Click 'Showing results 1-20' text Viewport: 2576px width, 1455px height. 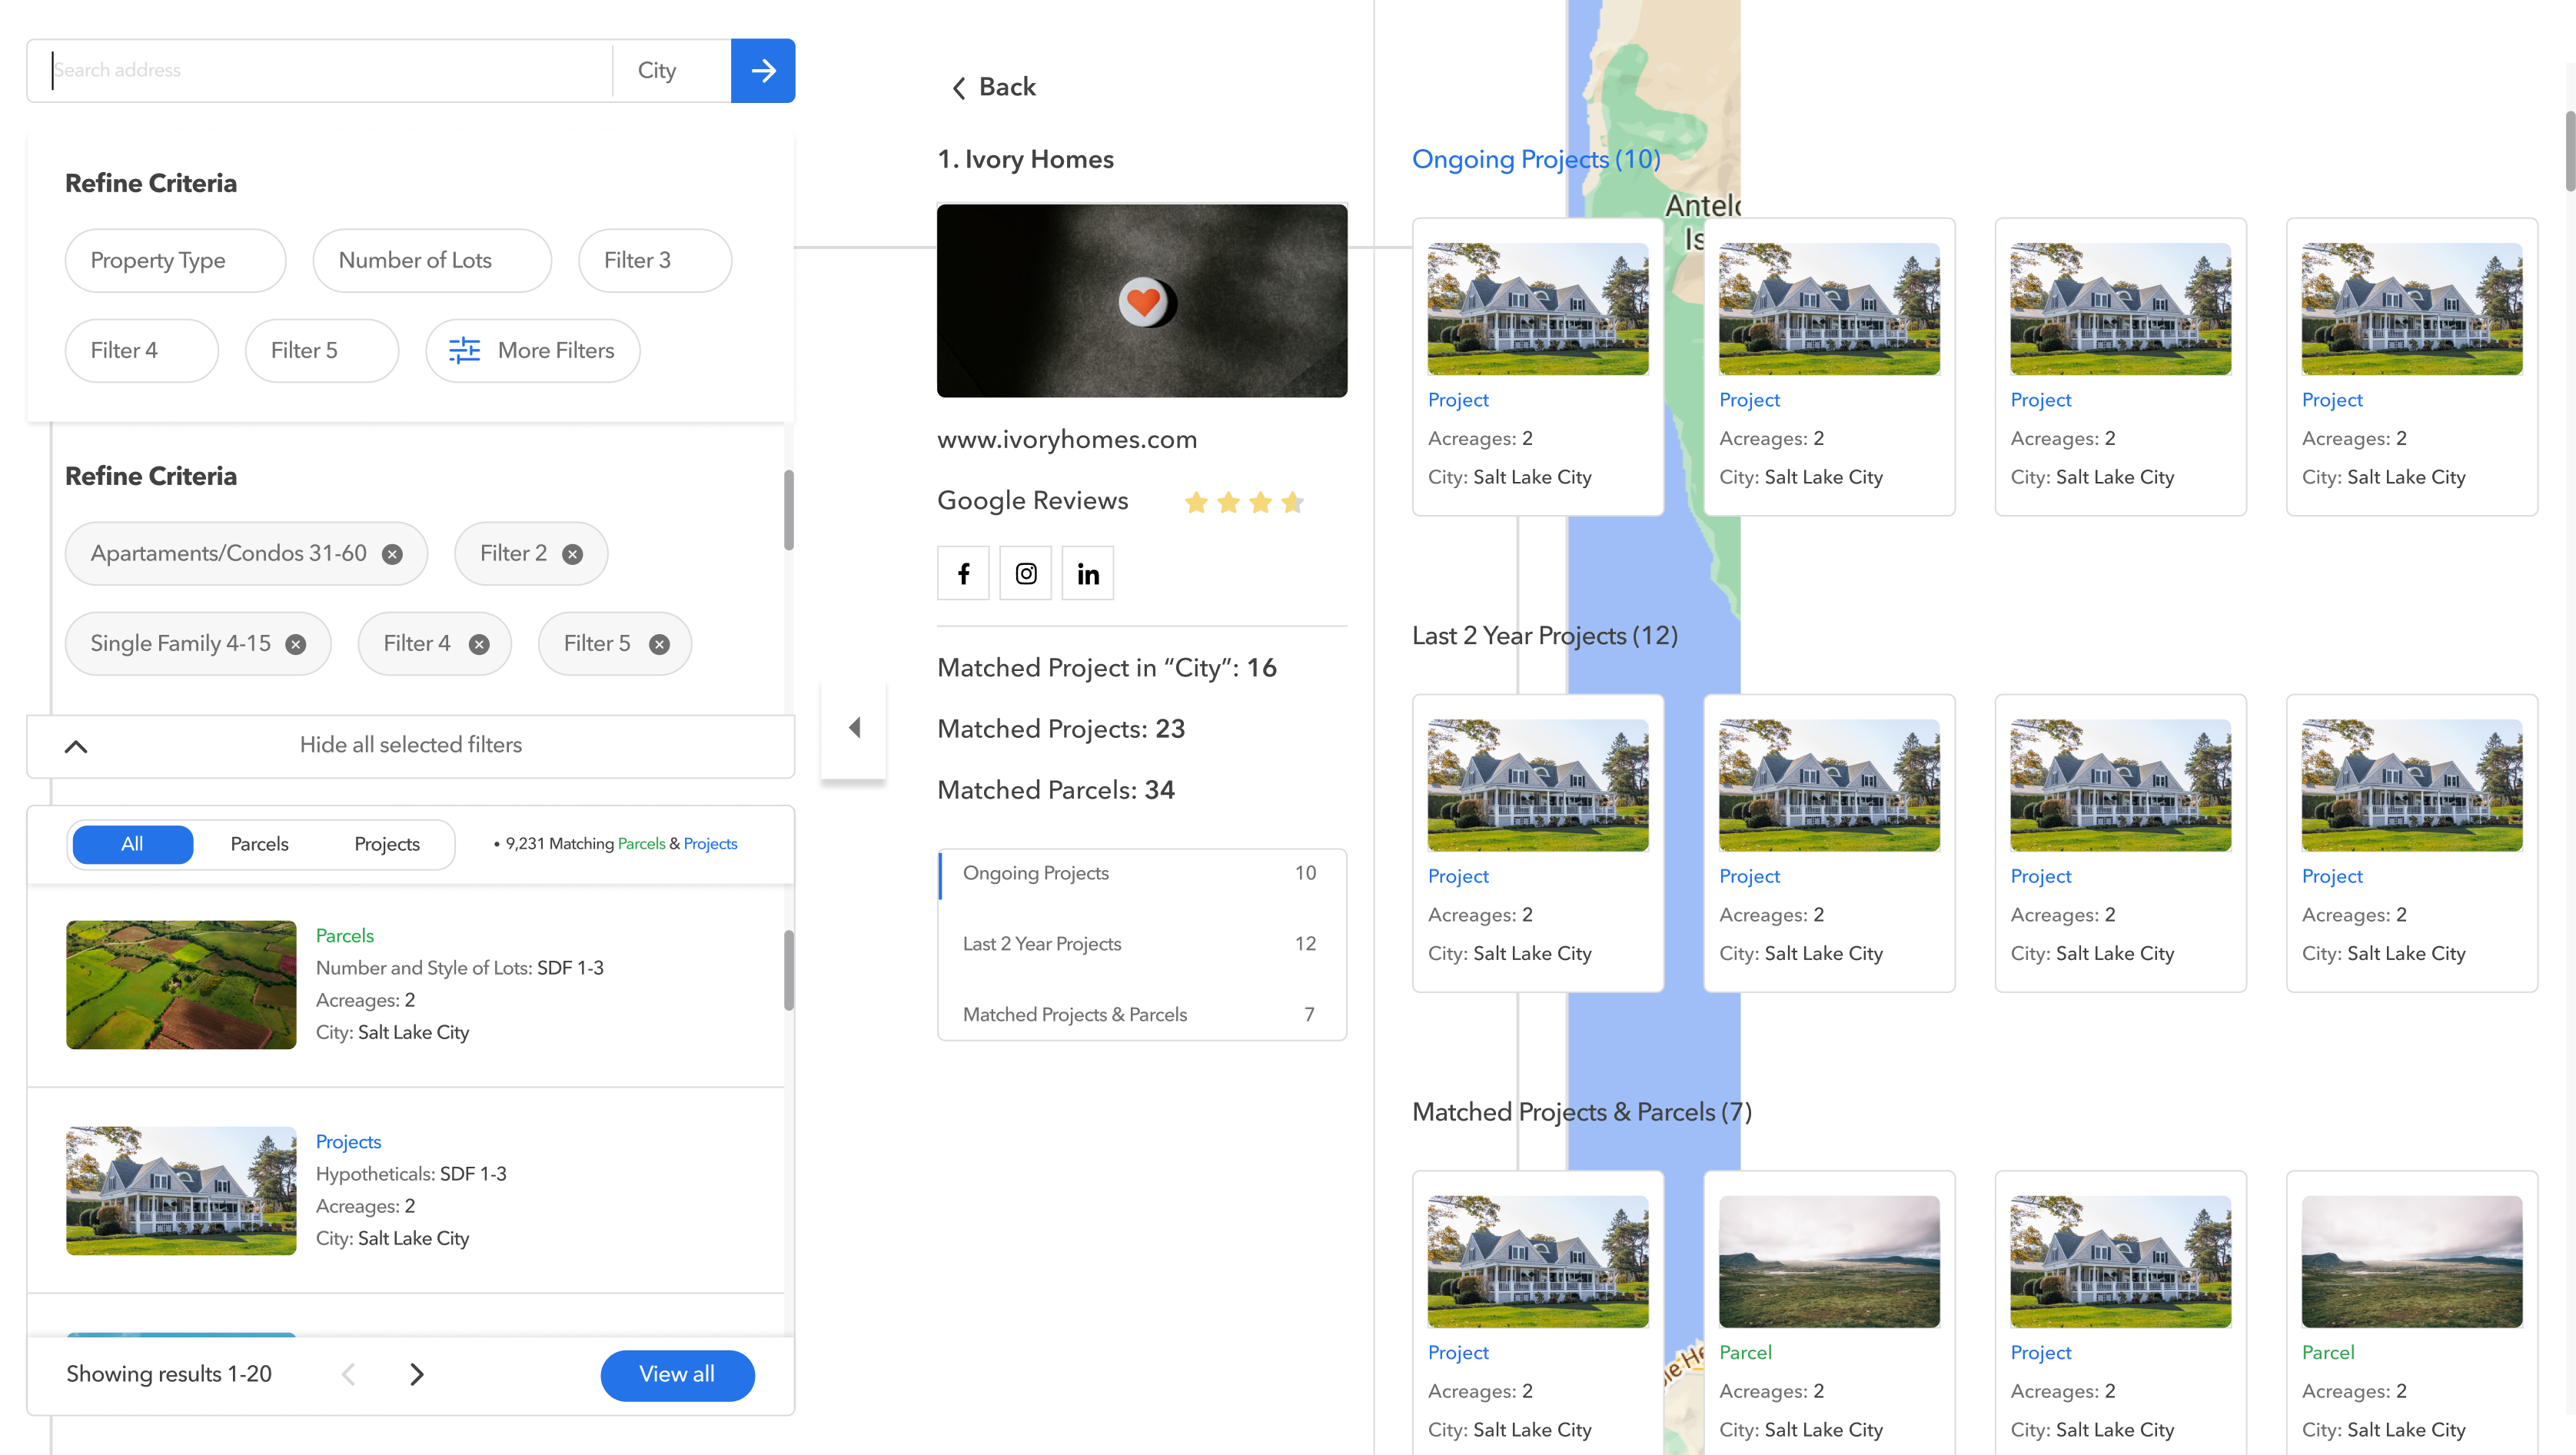tap(169, 1374)
